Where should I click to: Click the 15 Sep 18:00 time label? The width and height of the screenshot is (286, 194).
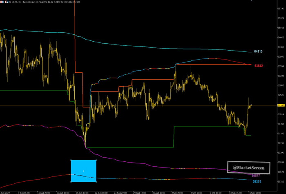pos(255,193)
